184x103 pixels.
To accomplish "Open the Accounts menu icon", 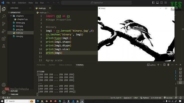I will click(4, 85).
